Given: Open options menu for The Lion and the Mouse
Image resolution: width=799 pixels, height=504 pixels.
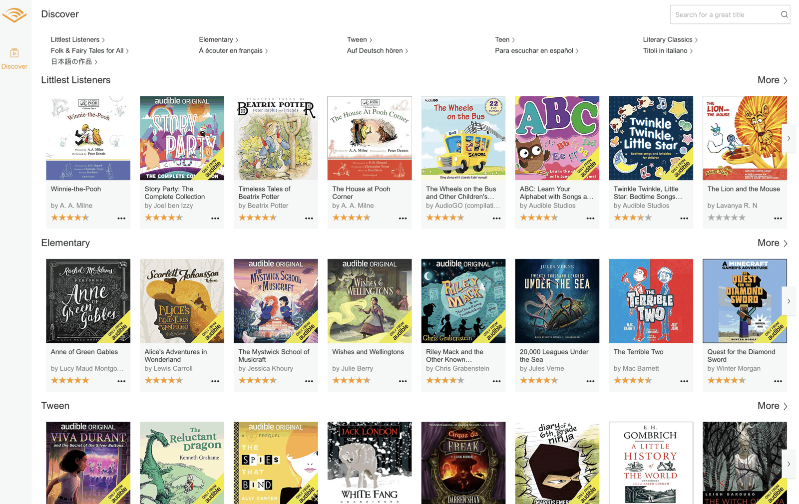Looking at the screenshot, I should click(x=778, y=218).
